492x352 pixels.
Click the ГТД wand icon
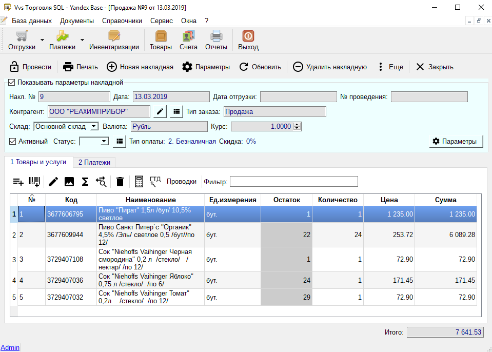(x=155, y=181)
